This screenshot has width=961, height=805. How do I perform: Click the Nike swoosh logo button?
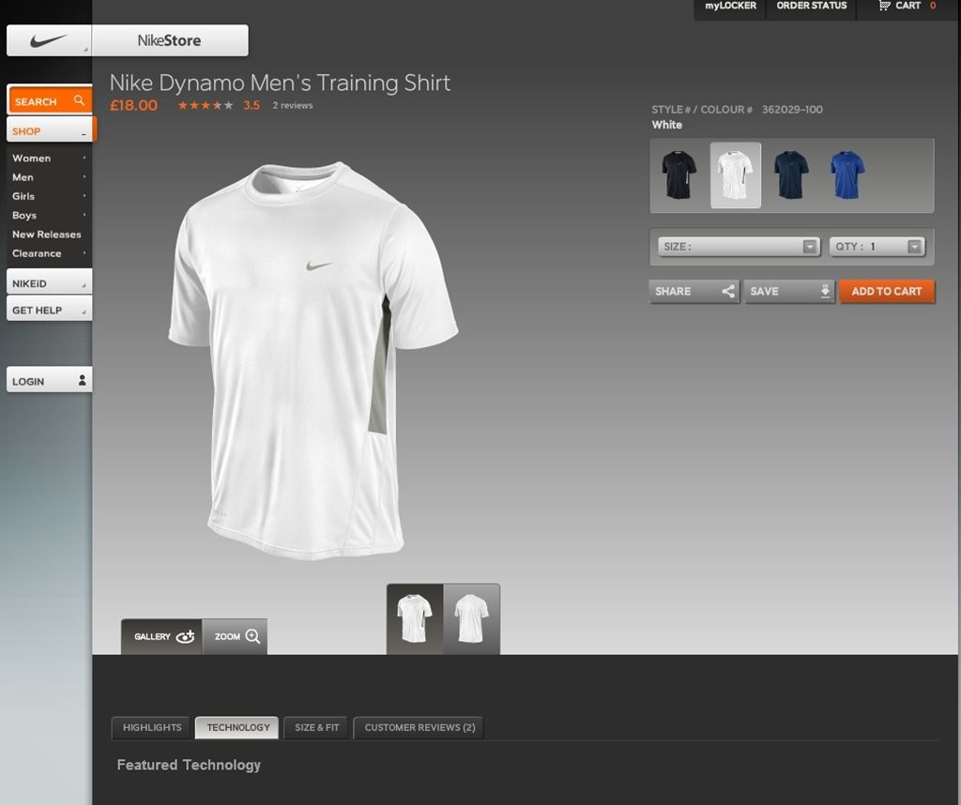tap(49, 40)
